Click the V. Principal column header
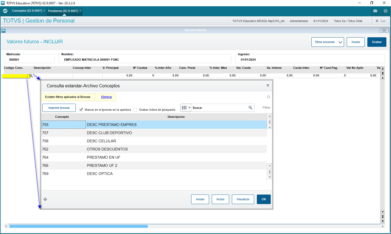 [x=111, y=68]
